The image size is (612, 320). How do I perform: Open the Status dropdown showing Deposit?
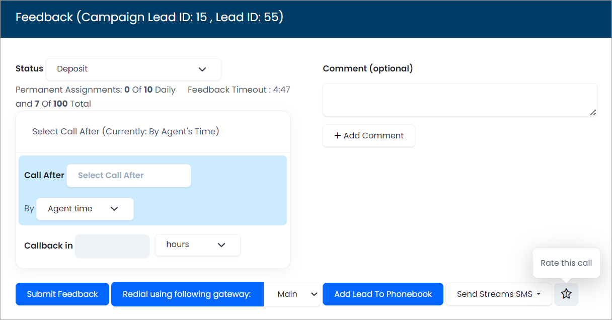pyautogui.click(x=133, y=69)
